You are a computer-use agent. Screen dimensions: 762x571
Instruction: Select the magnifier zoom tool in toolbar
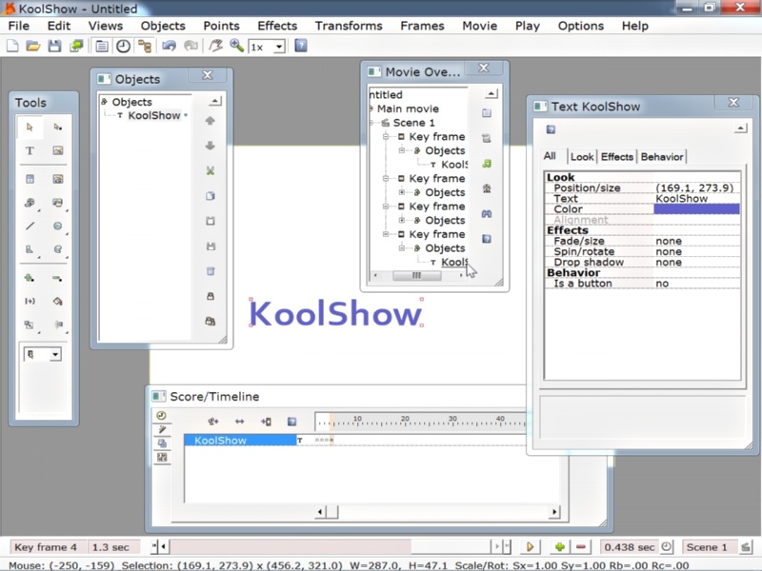click(x=236, y=46)
